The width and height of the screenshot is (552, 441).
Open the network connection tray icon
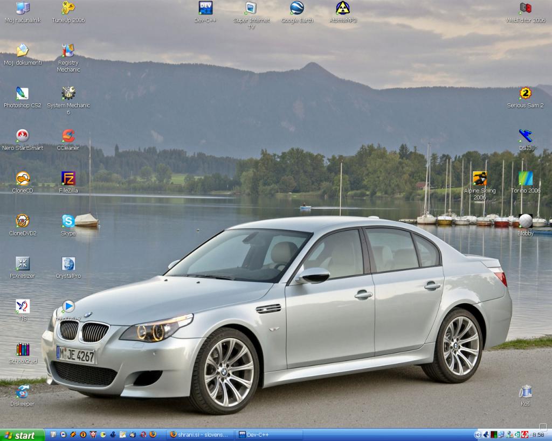pos(501,435)
